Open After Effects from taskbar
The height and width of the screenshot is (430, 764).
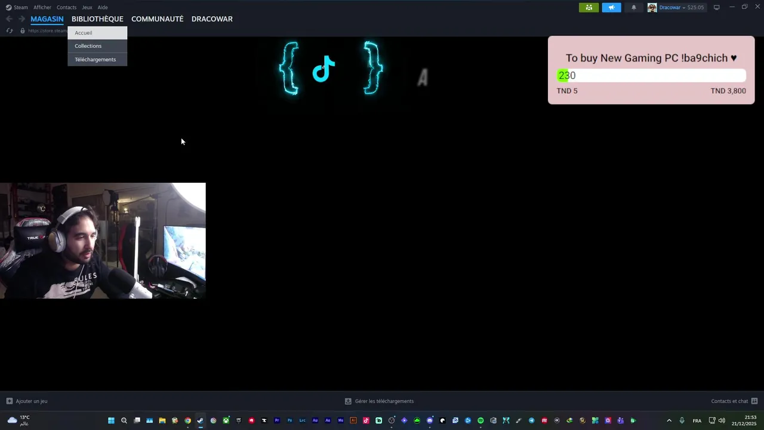(328, 420)
